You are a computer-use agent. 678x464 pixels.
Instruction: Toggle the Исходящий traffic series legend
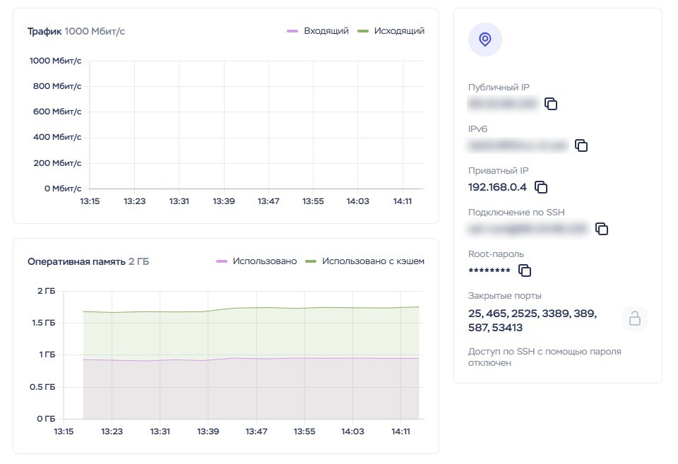pos(391,30)
